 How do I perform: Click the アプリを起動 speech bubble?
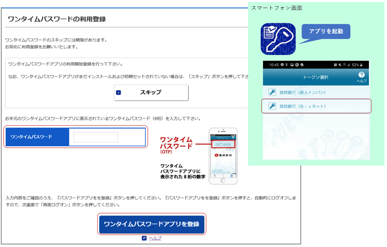pyautogui.click(x=326, y=32)
